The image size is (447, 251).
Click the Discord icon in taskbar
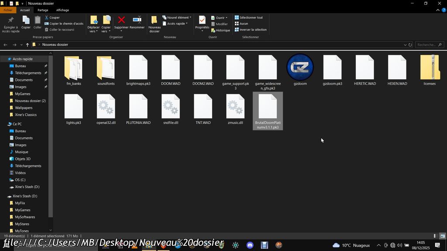[x=250, y=245]
